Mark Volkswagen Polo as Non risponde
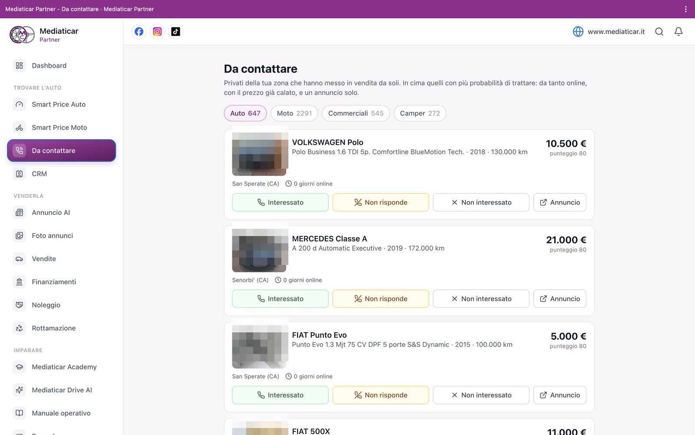 381,203
